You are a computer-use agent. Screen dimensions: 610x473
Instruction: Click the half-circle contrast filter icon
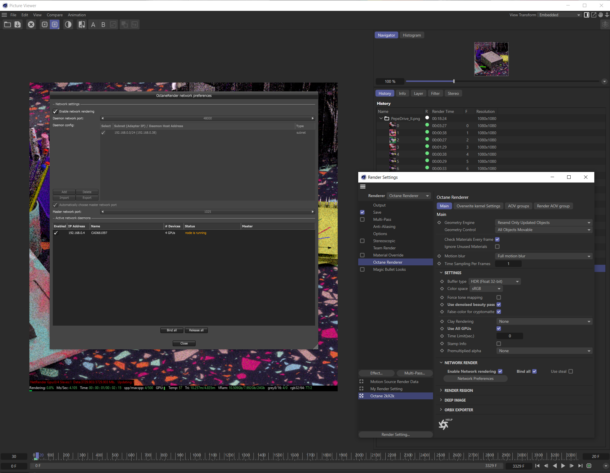click(68, 25)
